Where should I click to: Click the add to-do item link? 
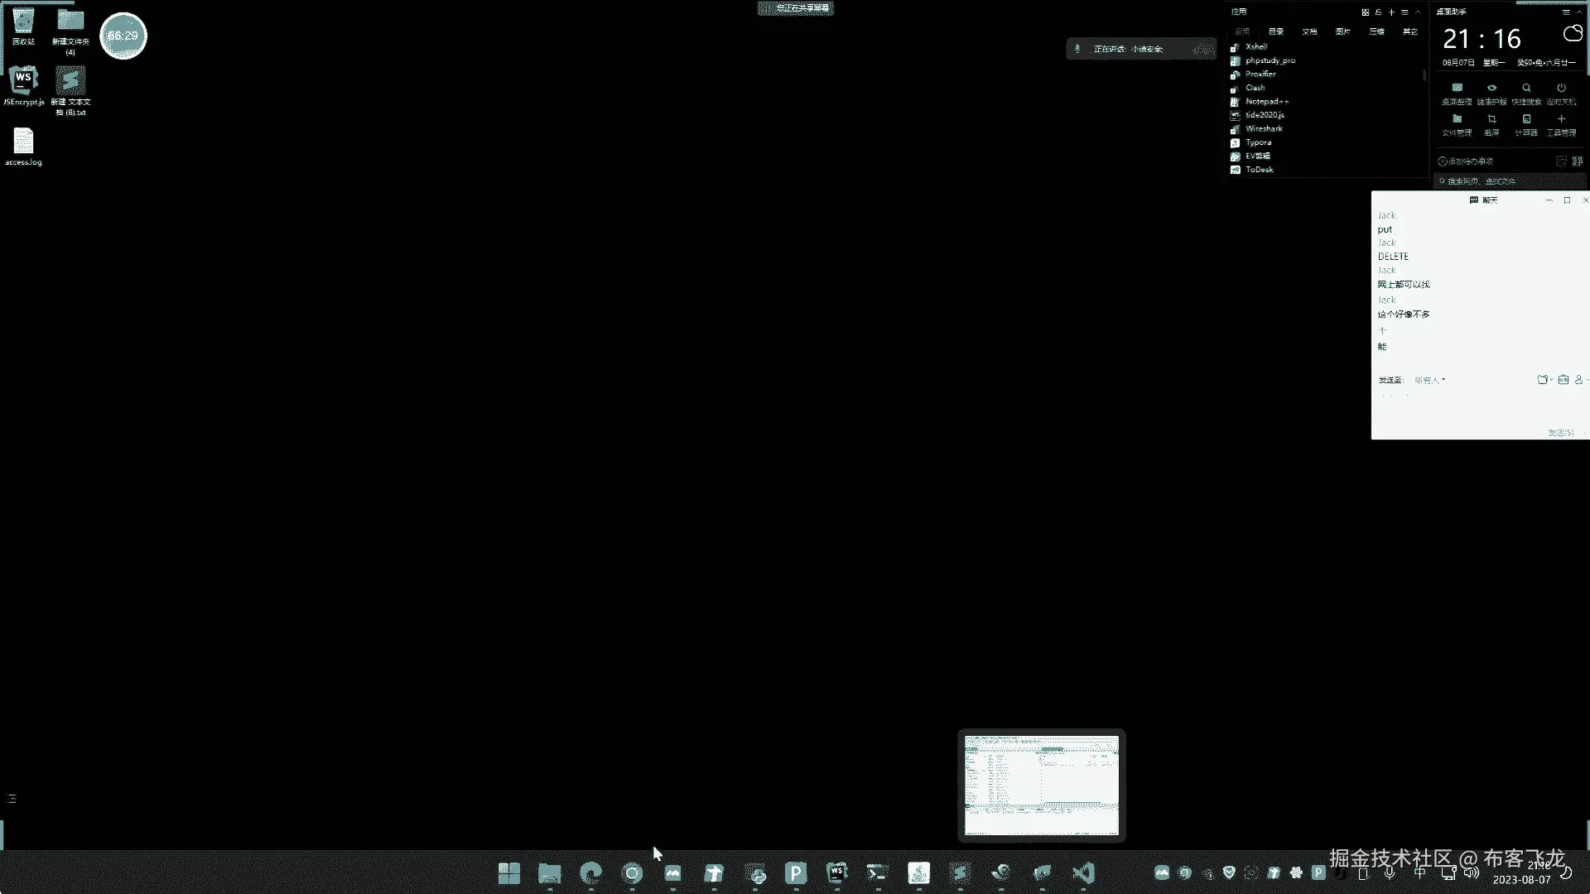[1467, 161]
